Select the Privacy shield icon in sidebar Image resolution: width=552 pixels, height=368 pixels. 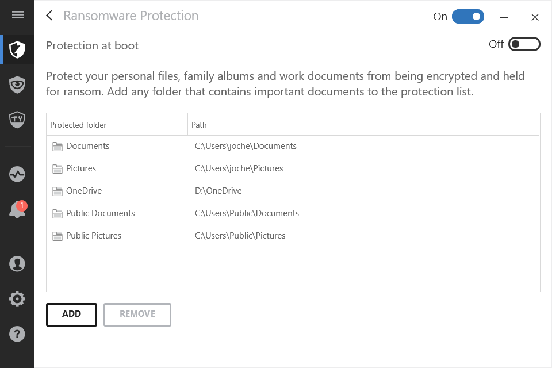(x=17, y=84)
